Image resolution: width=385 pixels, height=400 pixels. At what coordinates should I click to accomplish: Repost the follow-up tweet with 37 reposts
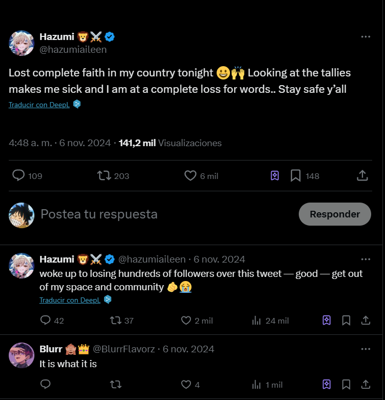[116, 321]
